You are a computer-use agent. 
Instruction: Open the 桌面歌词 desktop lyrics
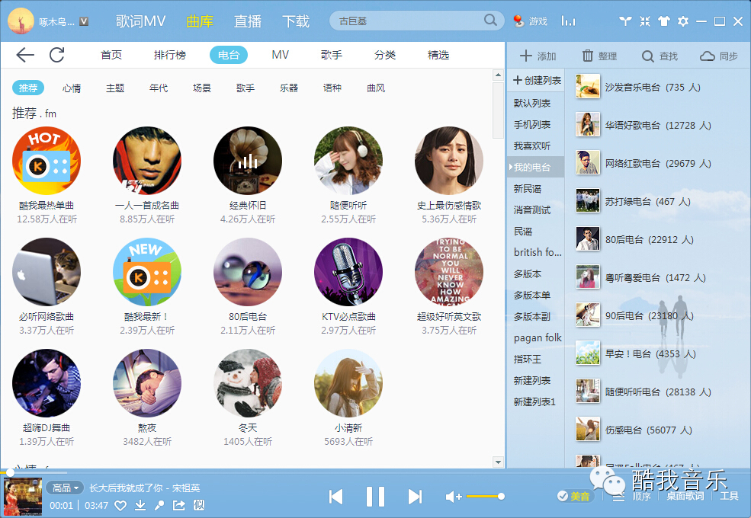pos(685,497)
